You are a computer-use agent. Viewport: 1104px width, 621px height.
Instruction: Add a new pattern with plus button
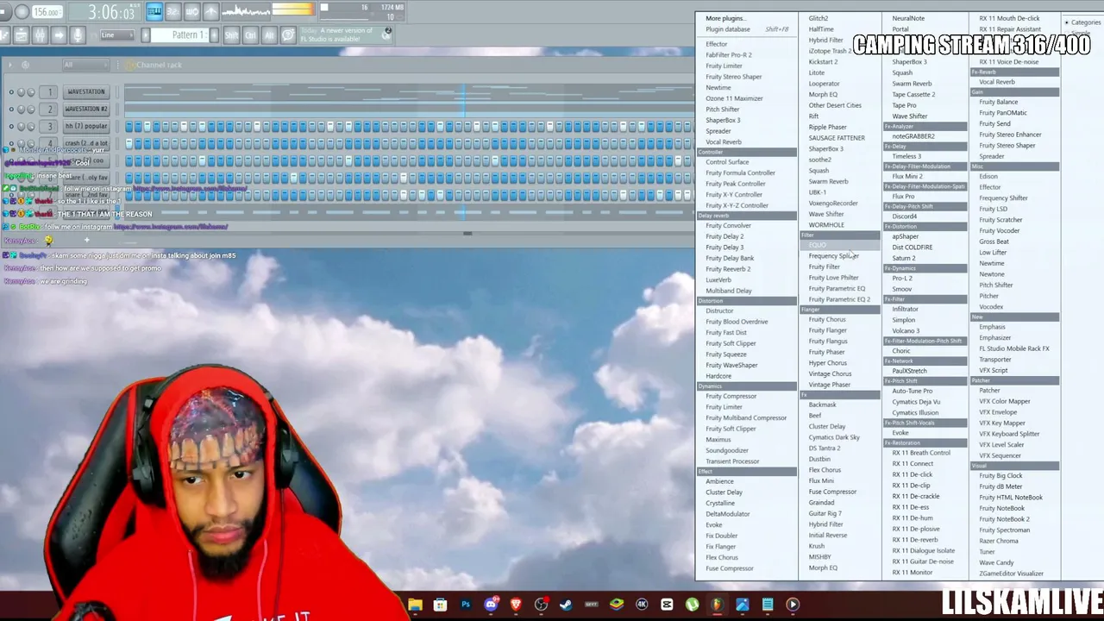[212, 34]
